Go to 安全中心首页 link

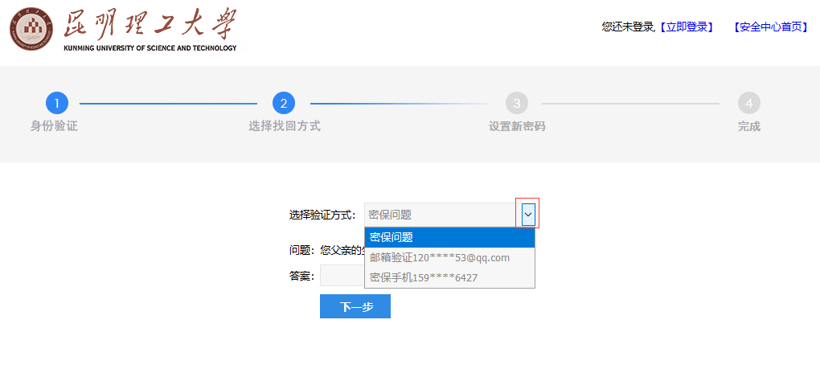click(x=770, y=27)
